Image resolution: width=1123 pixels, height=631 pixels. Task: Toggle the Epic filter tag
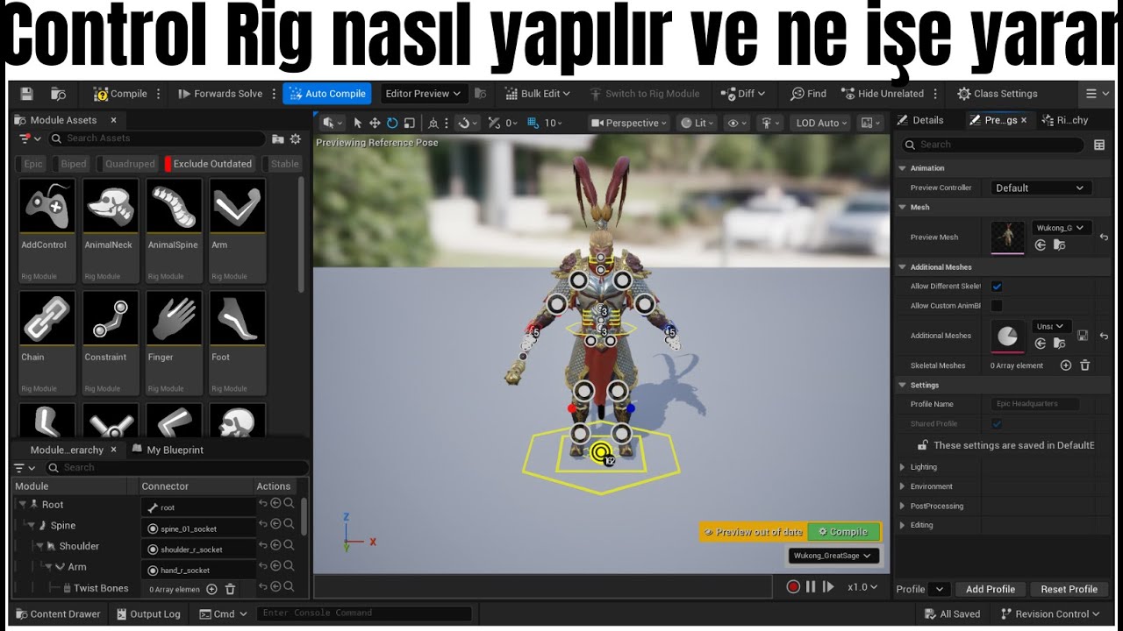point(32,164)
